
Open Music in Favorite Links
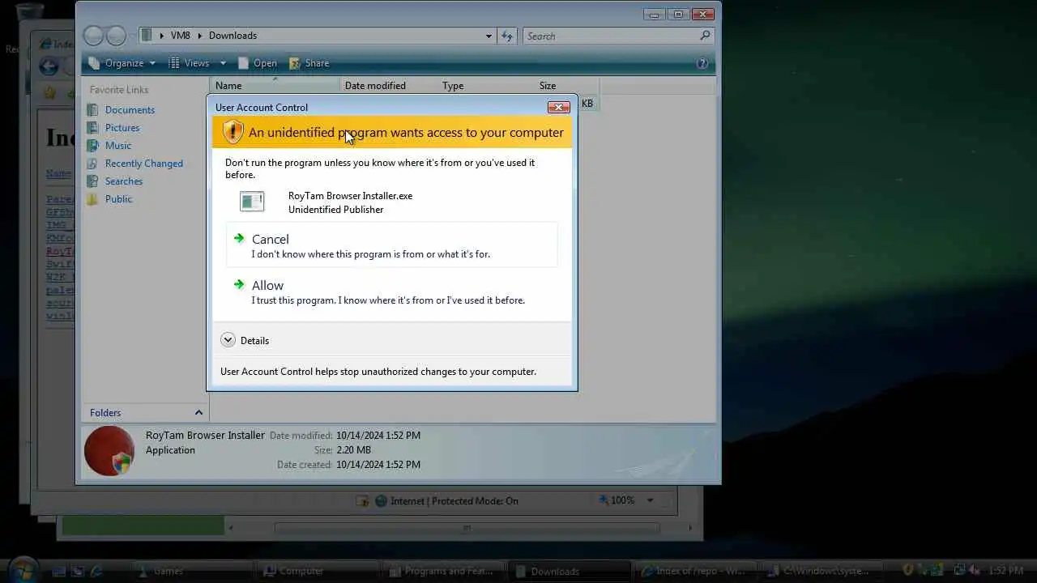(118, 146)
